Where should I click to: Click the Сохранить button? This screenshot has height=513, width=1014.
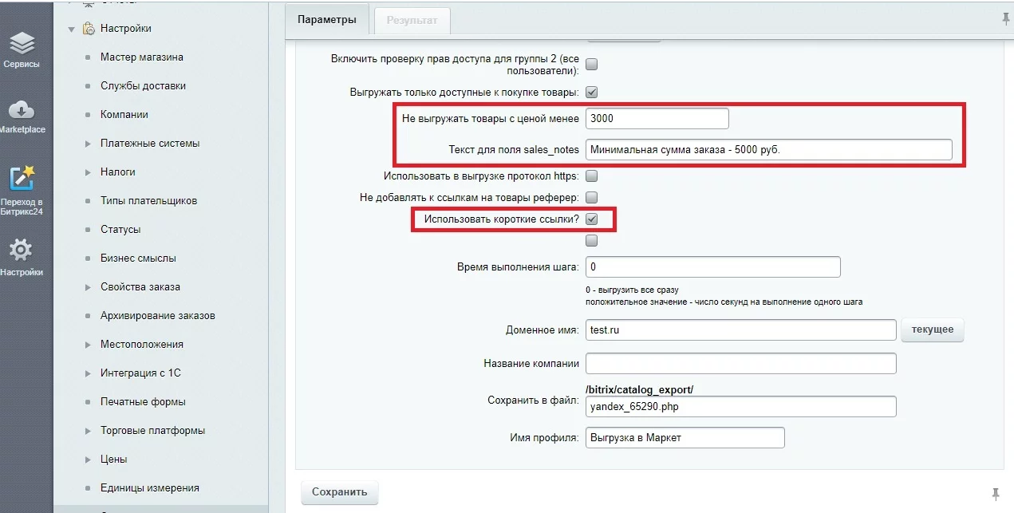coord(339,492)
